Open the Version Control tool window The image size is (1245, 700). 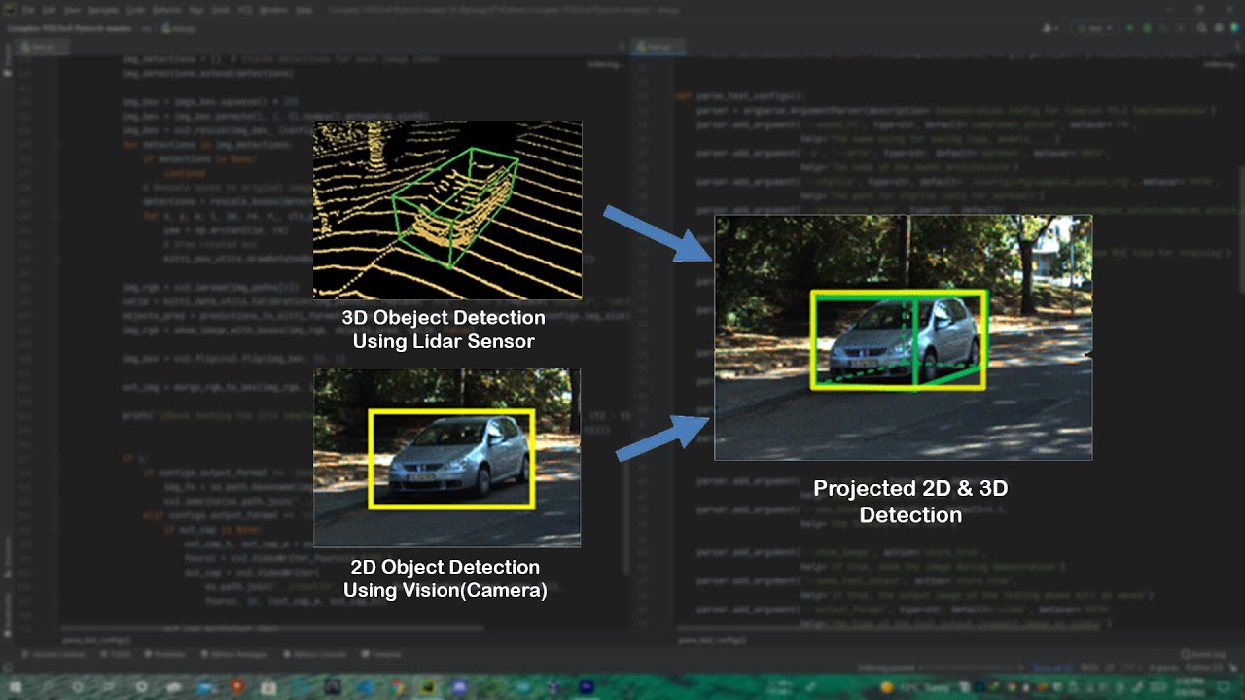[x=53, y=654]
